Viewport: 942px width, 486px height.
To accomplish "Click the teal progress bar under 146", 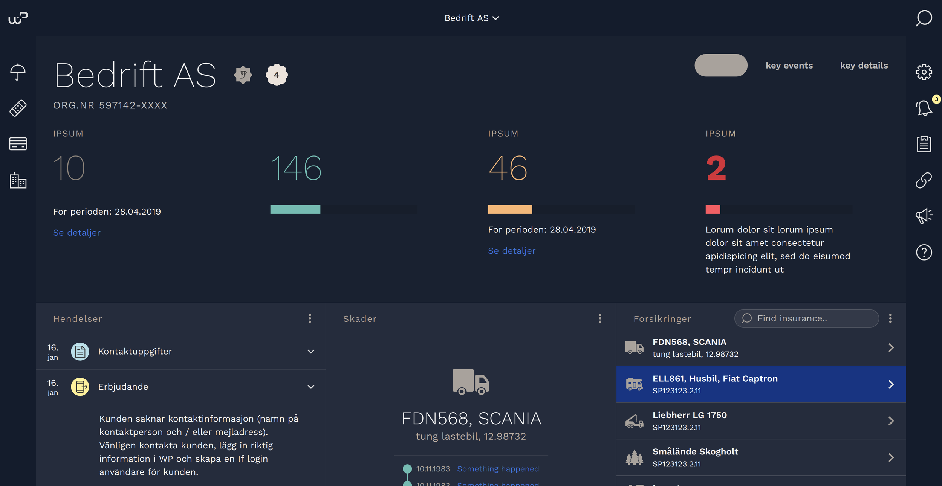I will click(295, 209).
